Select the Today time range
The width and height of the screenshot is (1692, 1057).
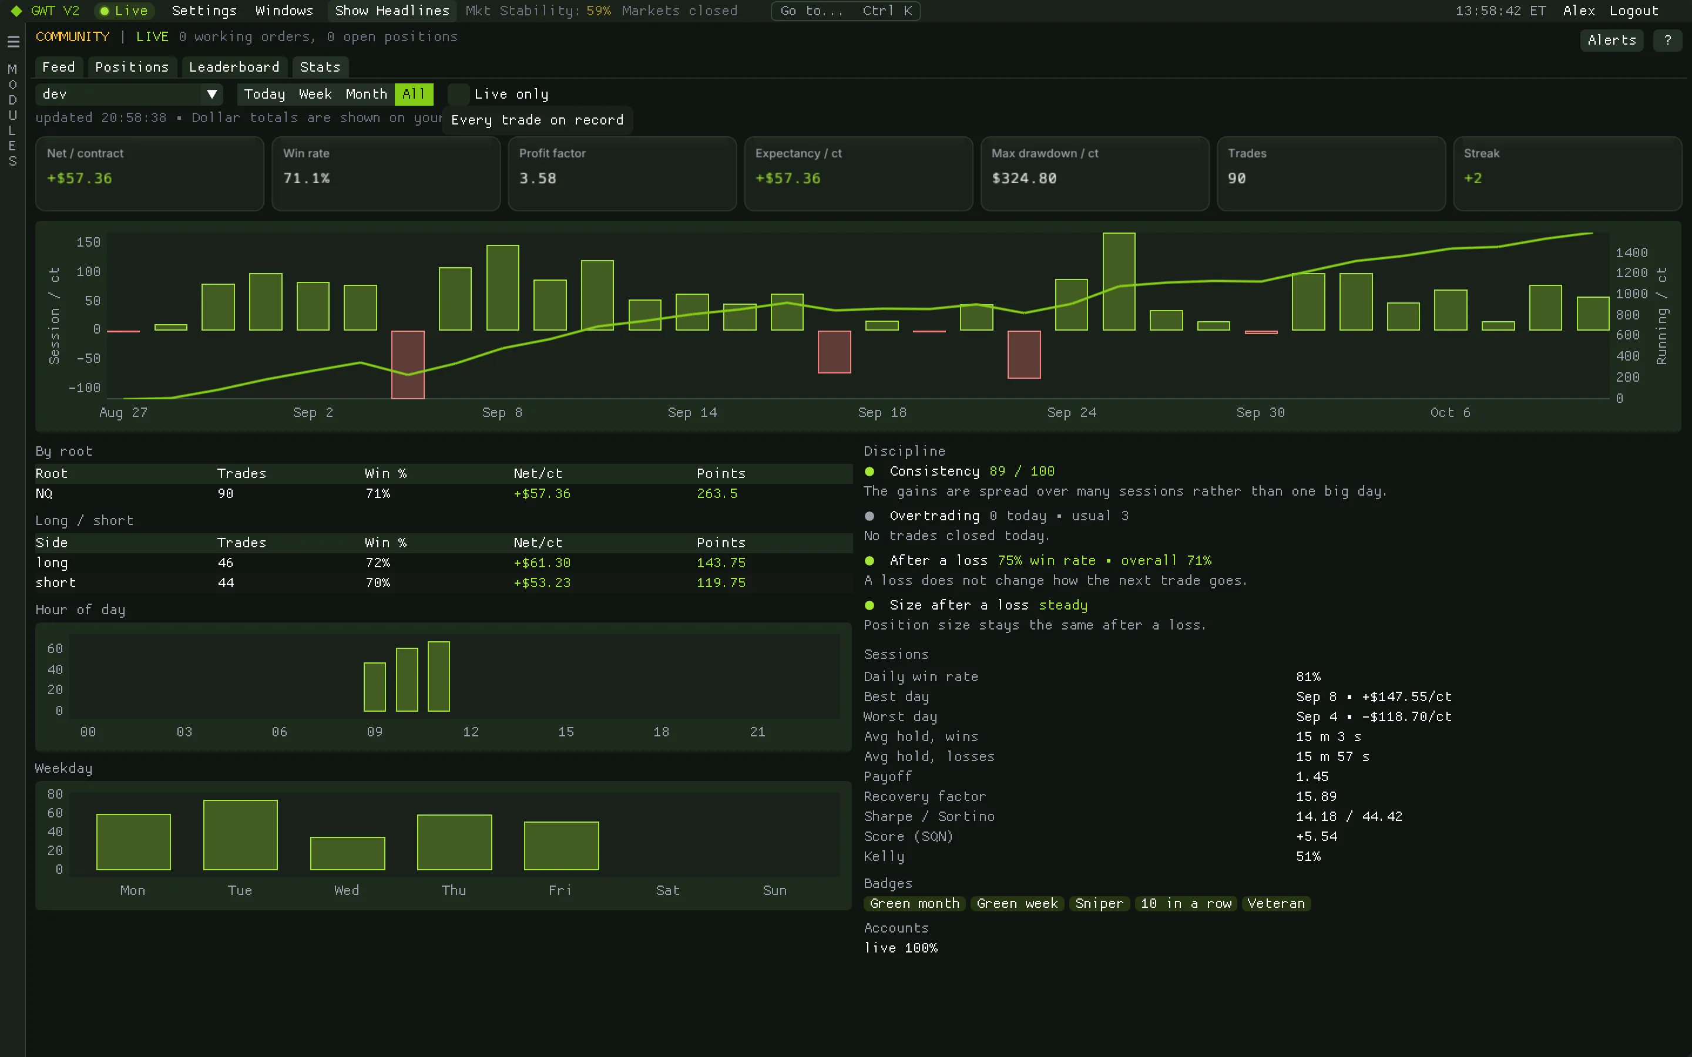(x=264, y=95)
